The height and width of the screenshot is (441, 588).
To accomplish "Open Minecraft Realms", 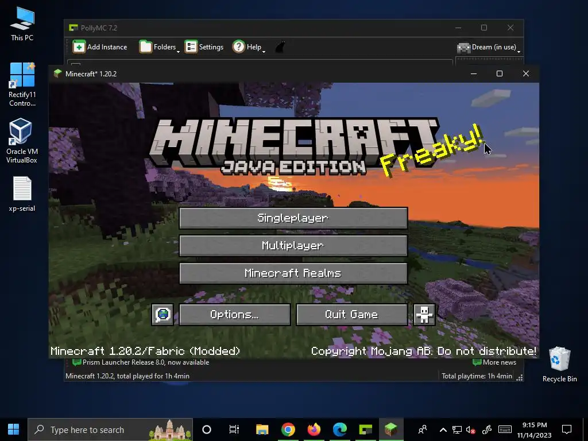I will point(293,273).
